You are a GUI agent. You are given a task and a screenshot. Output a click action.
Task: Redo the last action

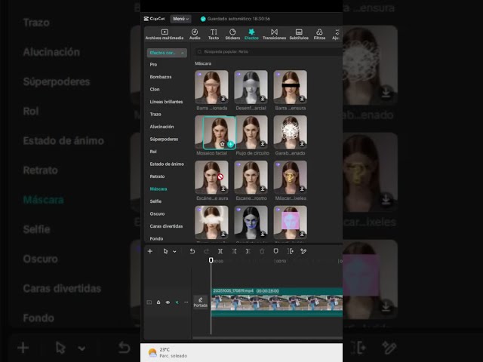[206, 251]
